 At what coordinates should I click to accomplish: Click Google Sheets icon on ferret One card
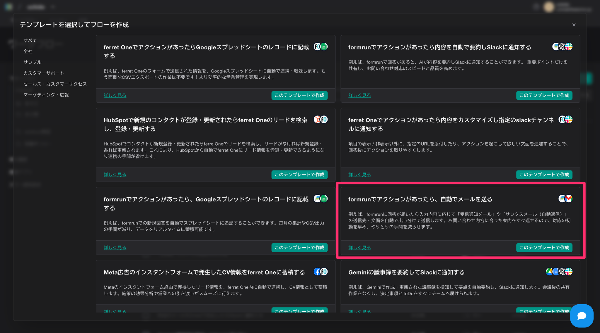(324, 46)
